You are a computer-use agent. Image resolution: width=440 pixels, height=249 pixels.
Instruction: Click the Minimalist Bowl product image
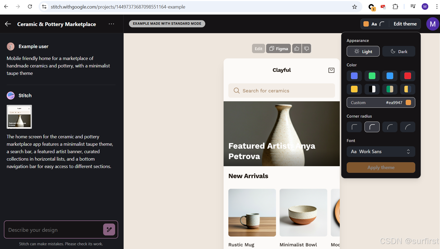click(303, 213)
